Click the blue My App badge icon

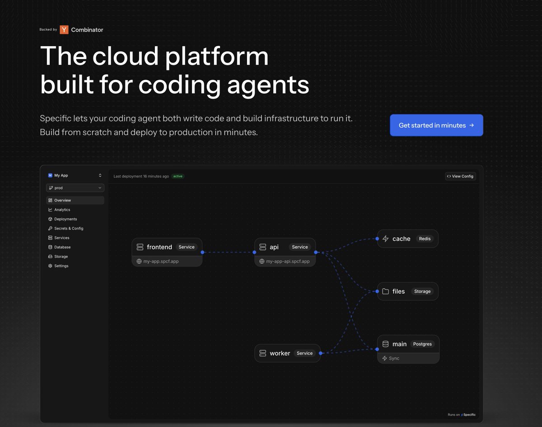[x=50, y=175]
